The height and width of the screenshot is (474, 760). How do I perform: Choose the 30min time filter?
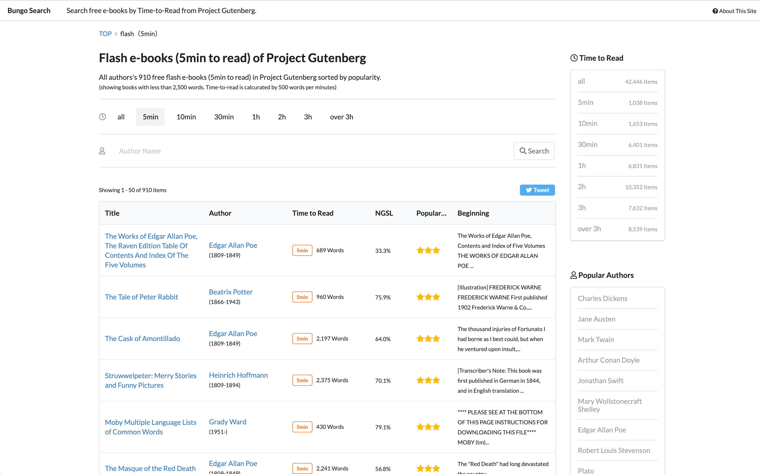tap(224, 117)
